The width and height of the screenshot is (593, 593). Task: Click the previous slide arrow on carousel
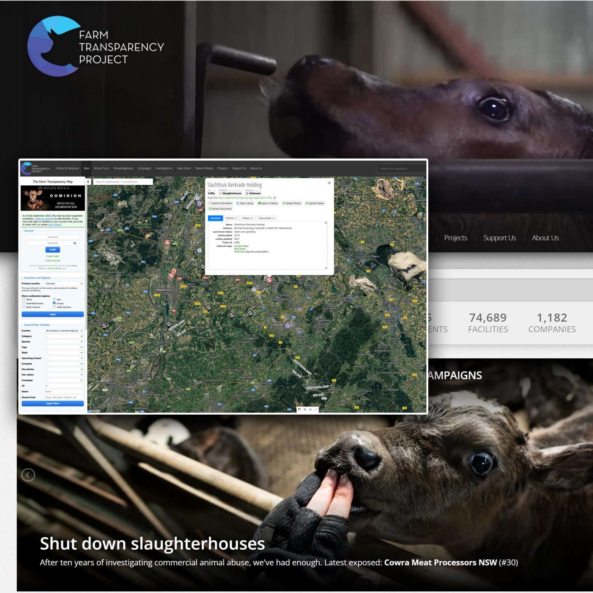28,475
